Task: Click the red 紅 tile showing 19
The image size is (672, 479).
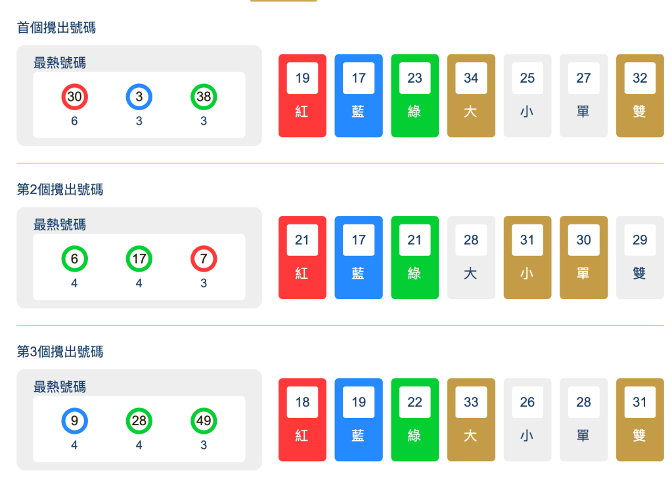Action: click(302, 96)
